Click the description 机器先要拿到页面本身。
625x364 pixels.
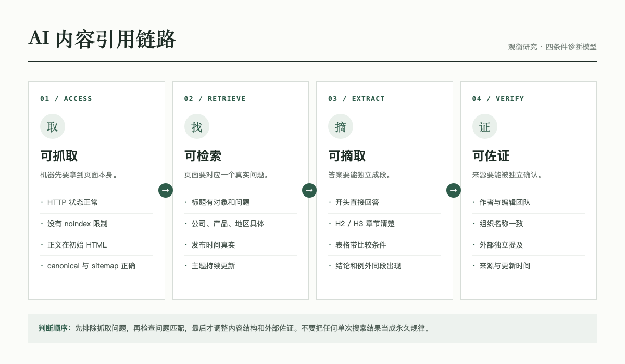80,175
